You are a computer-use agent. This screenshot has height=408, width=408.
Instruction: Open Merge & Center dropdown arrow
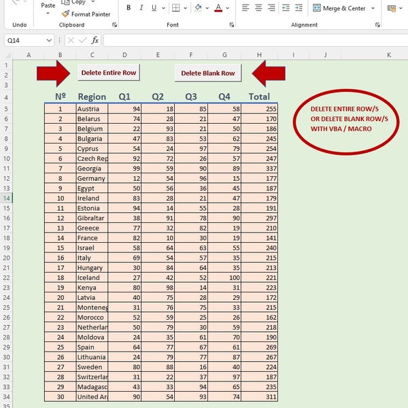tap(373, 8)
